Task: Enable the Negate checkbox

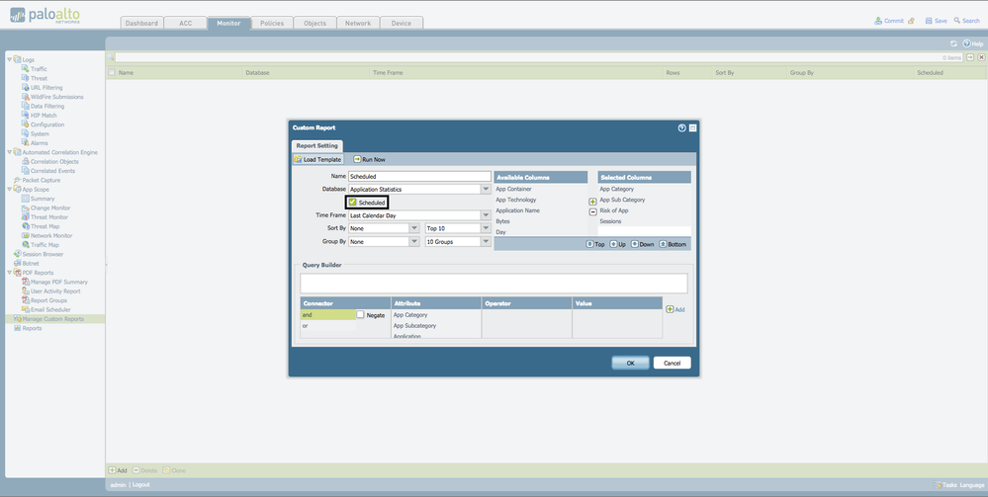Action: click(360, 314)
